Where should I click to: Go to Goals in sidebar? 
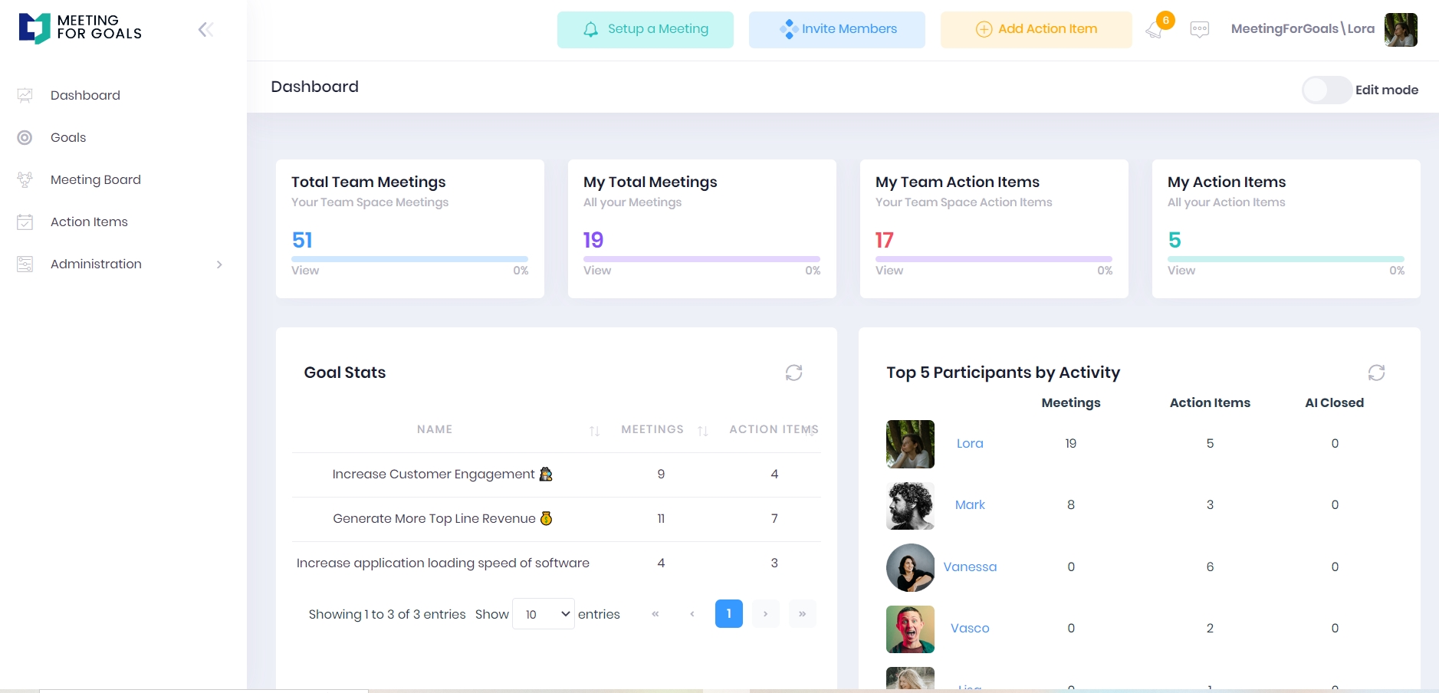click(x=68, y=138)
